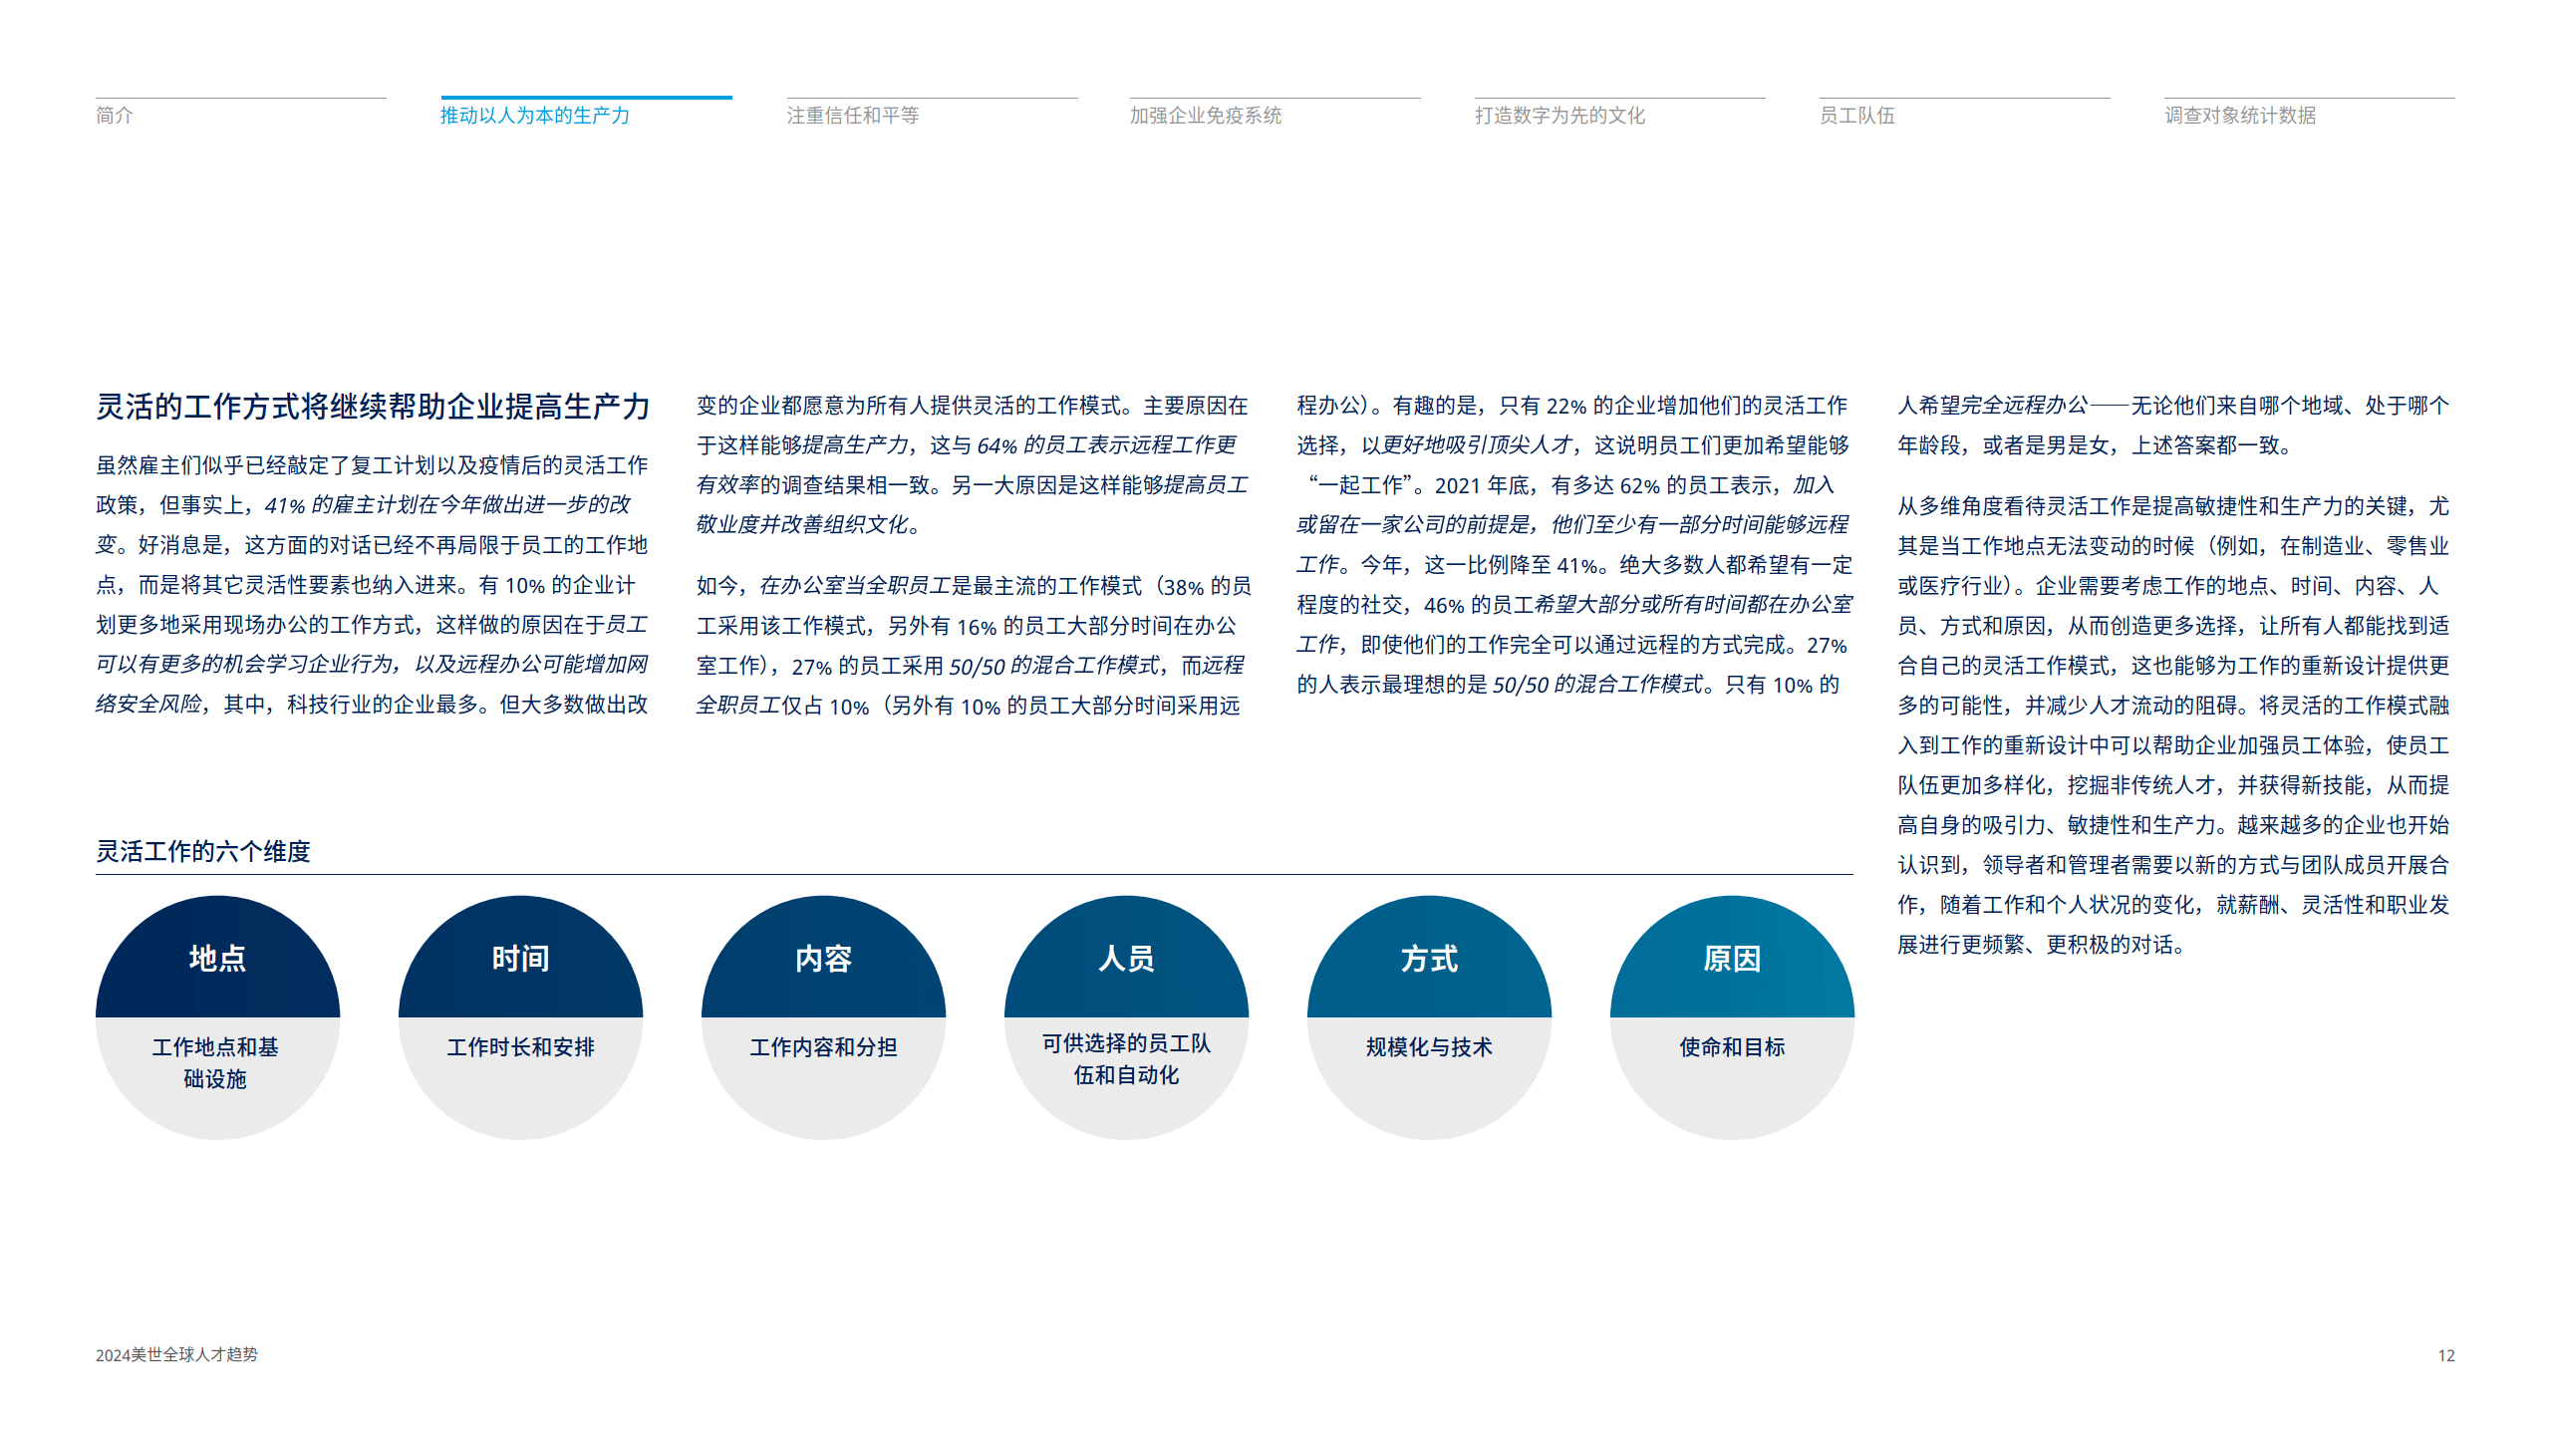Click the phrase 41% 的雇主计划在今年做出进一步的改
This screenshot has height=1435, width=2551.
tap(447, 505)
